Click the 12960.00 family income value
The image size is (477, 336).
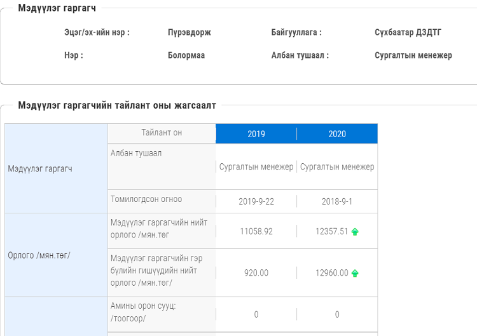(x=331, y=273)
